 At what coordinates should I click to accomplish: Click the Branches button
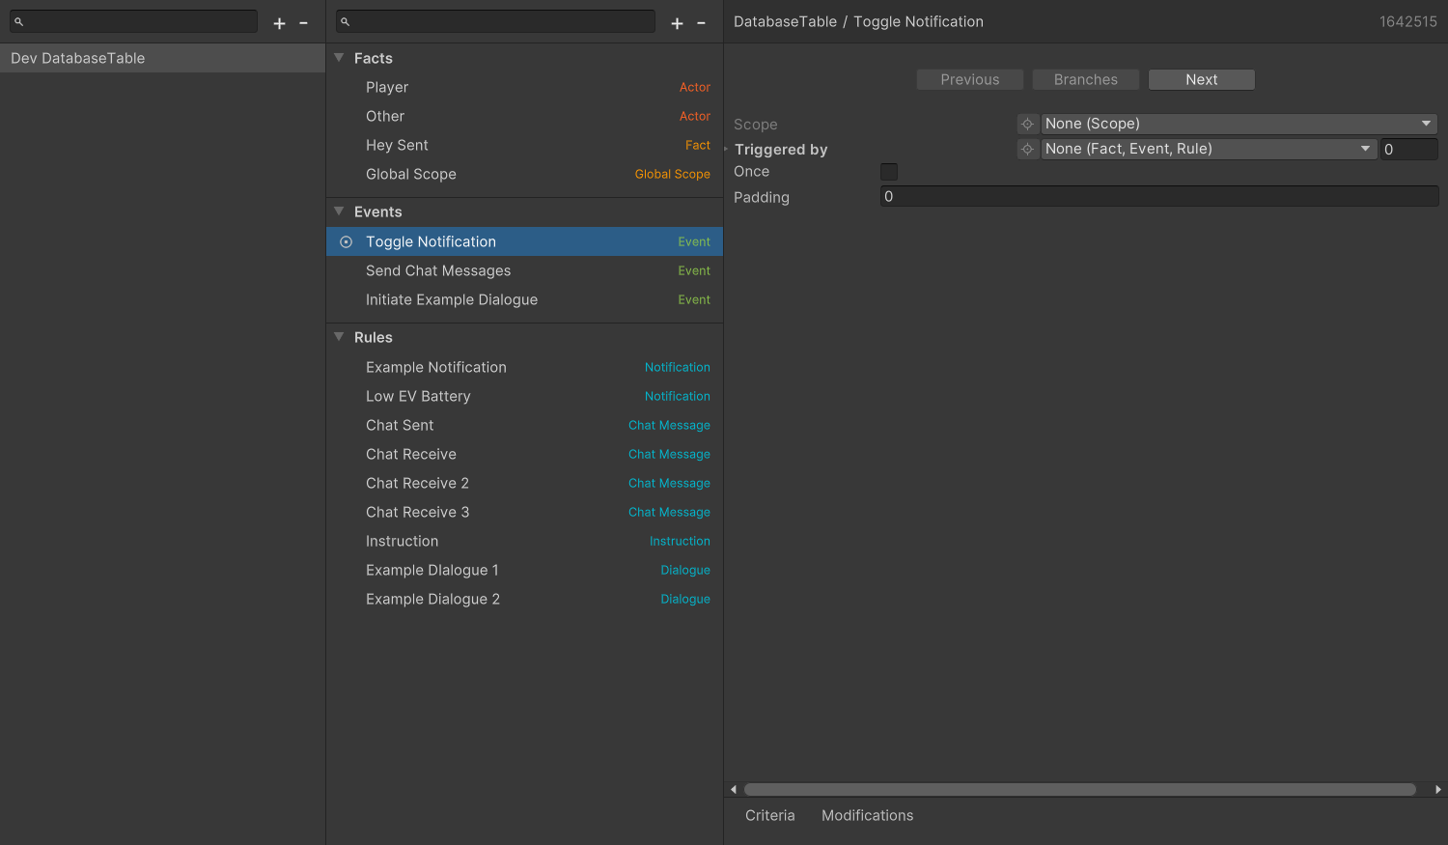[1086, 79]
